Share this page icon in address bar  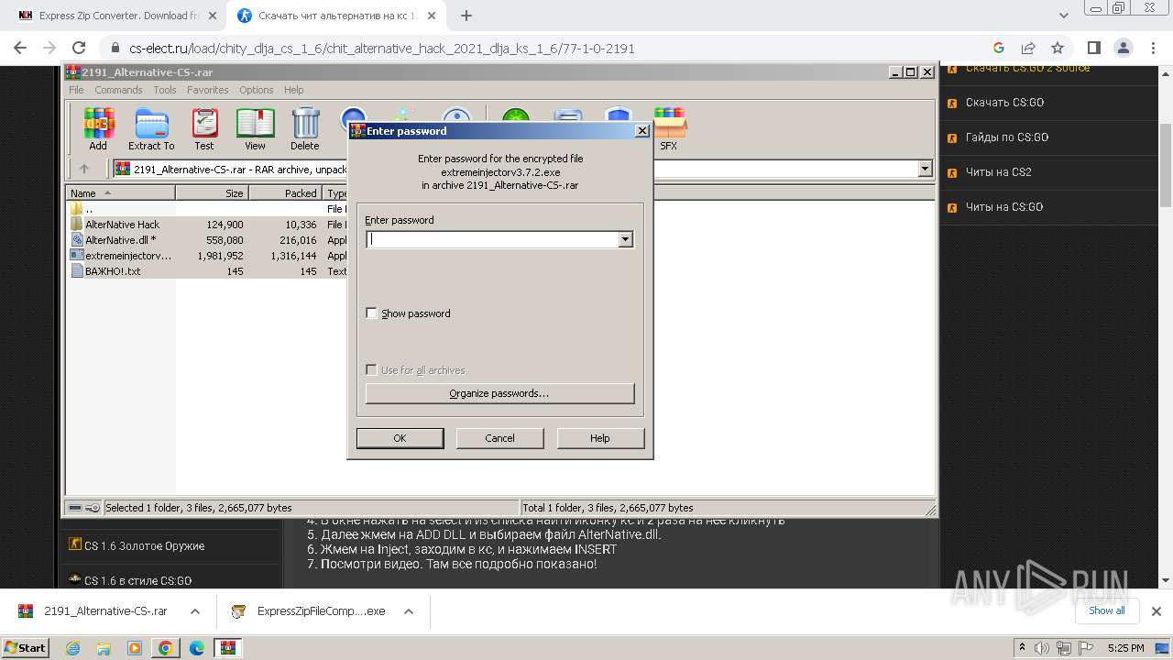click(1028, 48)
